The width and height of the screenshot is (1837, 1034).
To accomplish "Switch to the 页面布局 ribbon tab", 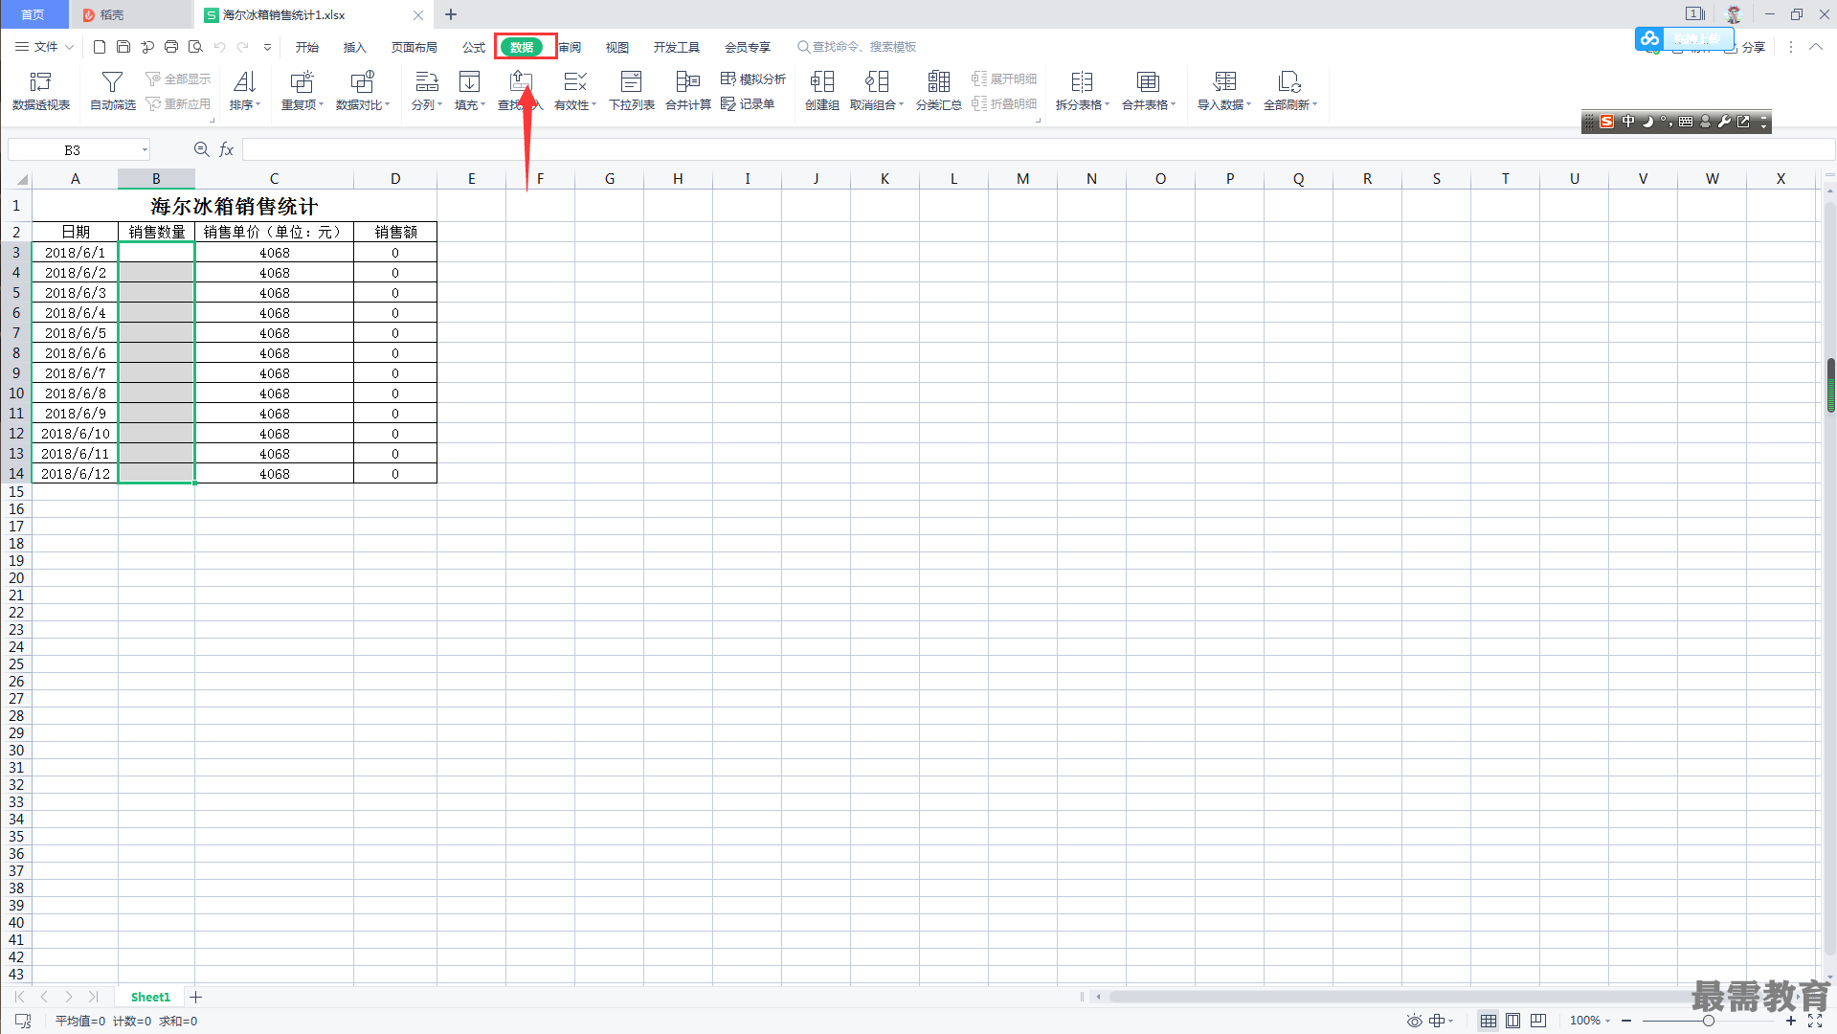I will click(x=414, y=47).
